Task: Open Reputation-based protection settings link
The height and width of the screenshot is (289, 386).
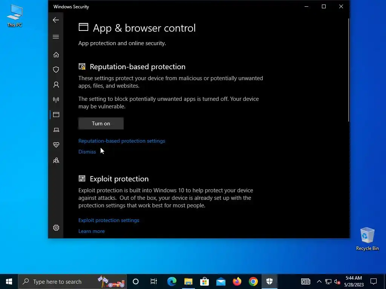Action: tap(122, 141)
